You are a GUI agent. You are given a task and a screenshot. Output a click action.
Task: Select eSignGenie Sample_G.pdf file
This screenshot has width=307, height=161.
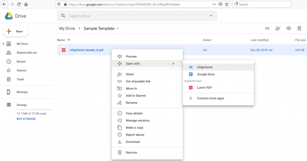tap(87, 50)
